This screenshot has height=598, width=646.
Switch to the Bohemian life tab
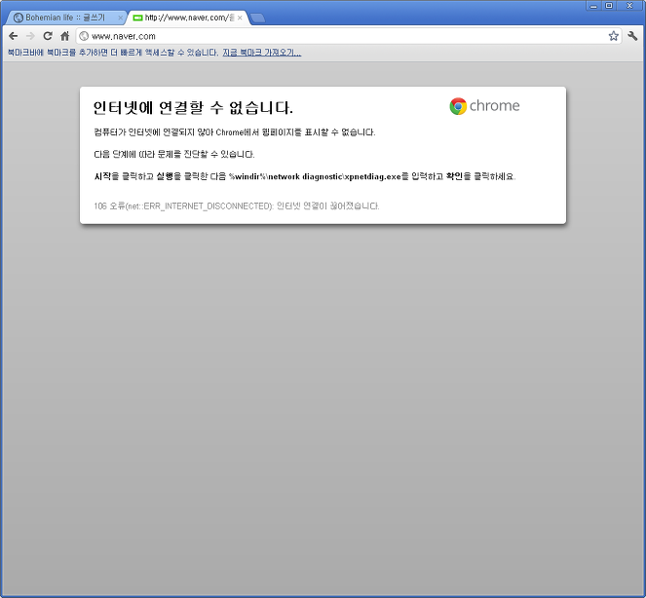pyautogui.click(x=66, y=18)
